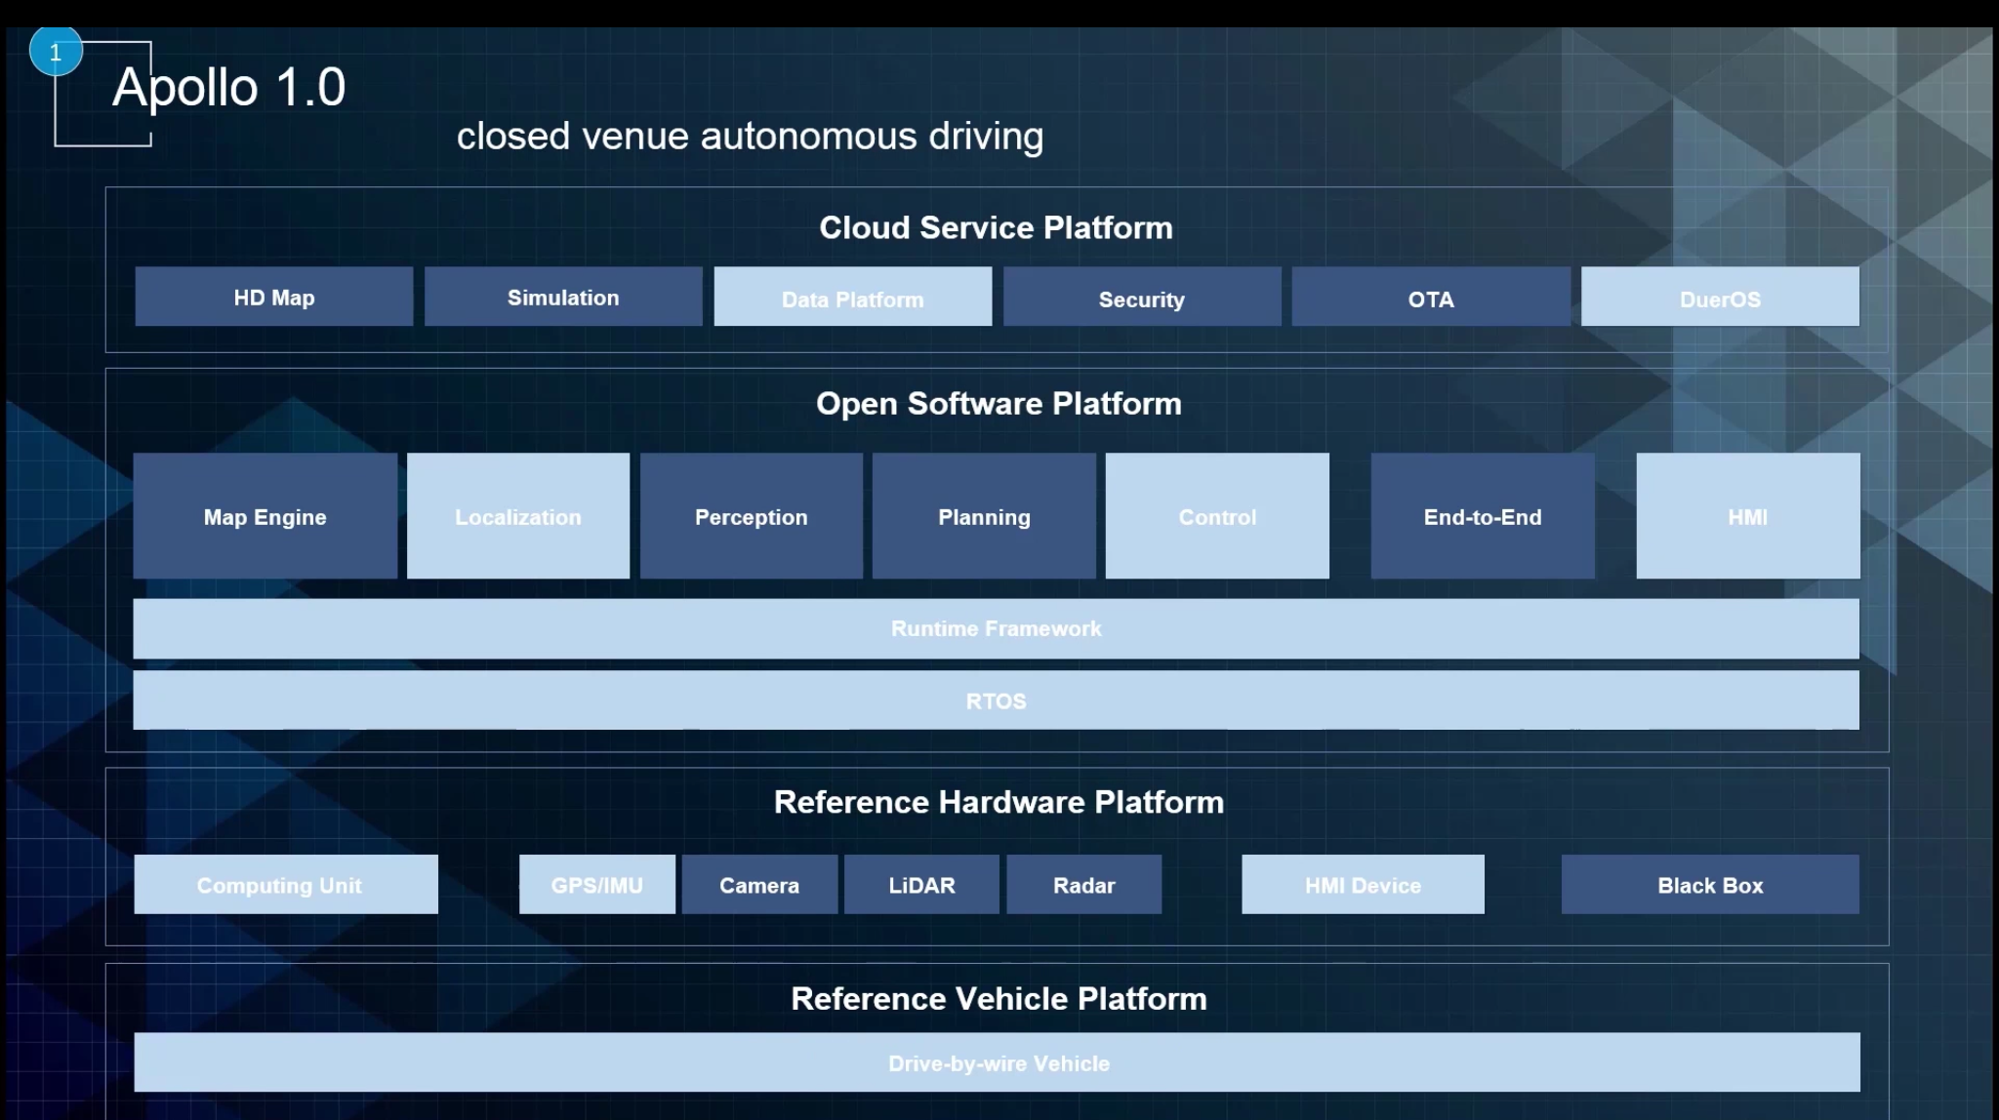
Task: Select the OTA box
Action: (1430, 298)
